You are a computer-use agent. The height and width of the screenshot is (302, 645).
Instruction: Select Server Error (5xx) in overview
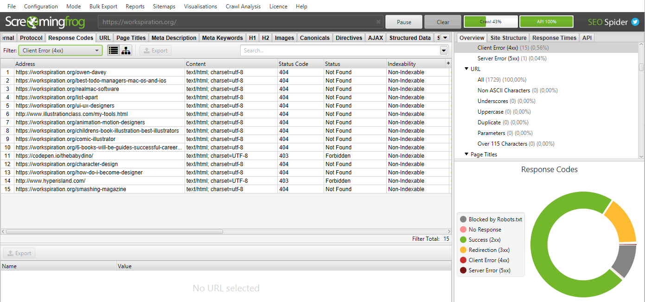tap(511, 58)
